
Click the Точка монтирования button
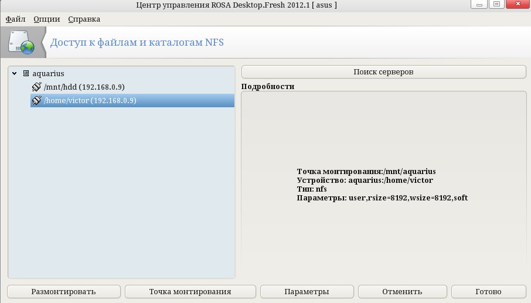pyautogui.click(x=190, y=291)
